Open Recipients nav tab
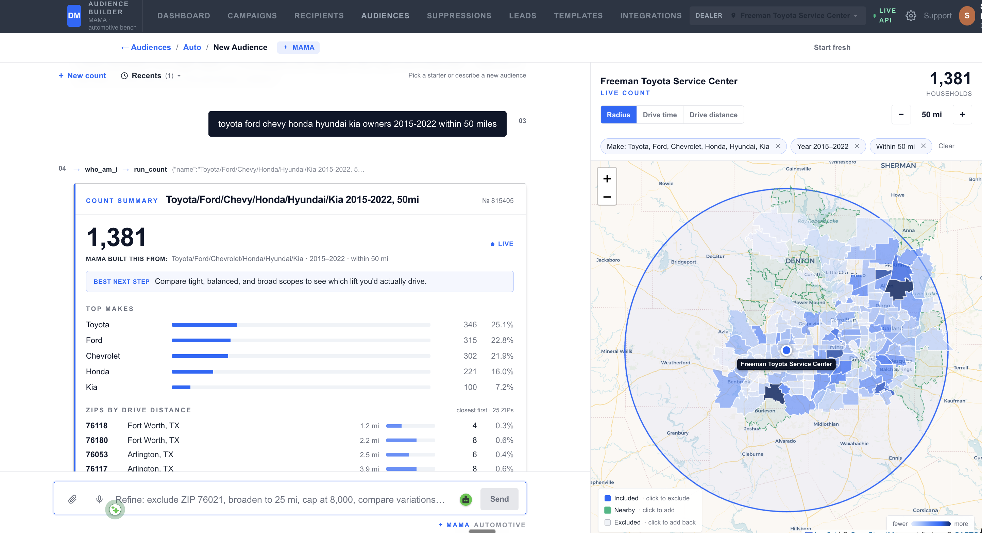The image size is (982, 533). pyautogui.click(x=319, y=16)
